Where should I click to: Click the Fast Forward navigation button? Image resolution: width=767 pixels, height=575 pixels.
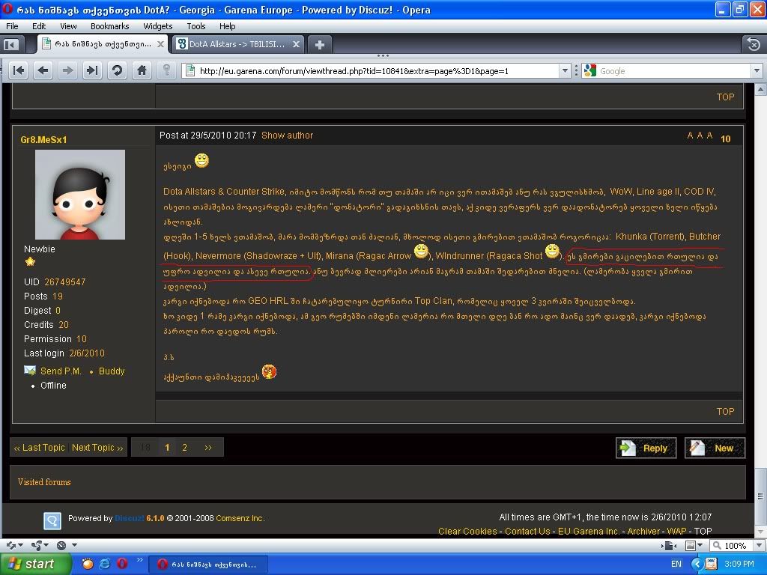tap(91, 70)
